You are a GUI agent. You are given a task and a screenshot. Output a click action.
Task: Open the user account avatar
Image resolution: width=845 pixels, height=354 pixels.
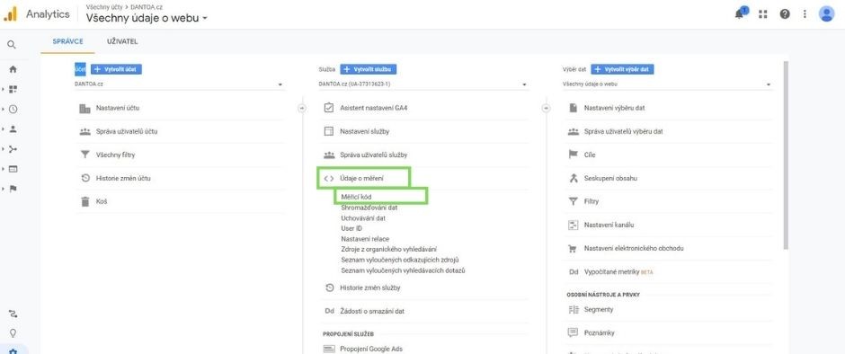coord(826,14)
